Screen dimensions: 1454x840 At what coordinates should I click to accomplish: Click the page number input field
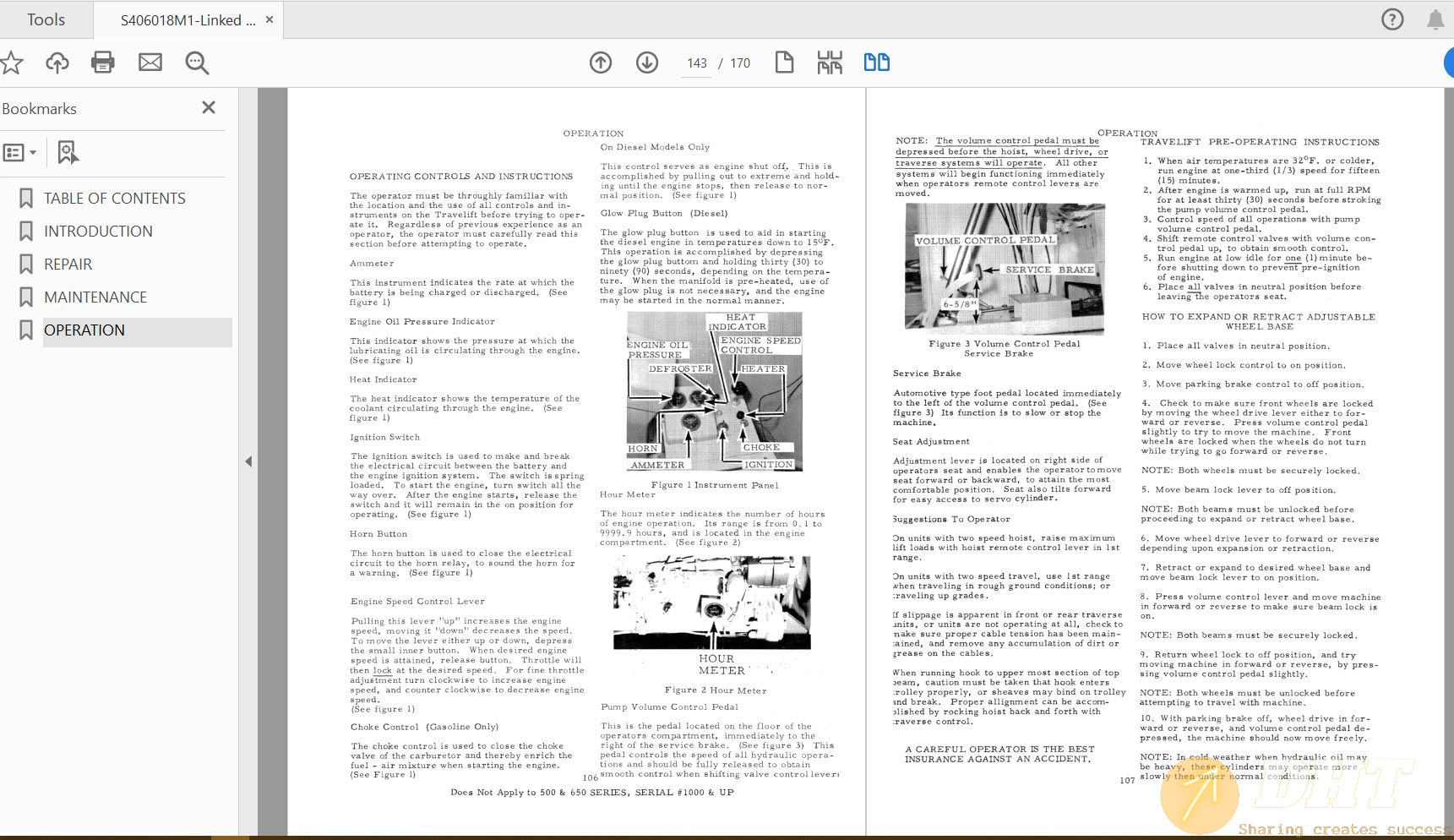coord(697,63)
